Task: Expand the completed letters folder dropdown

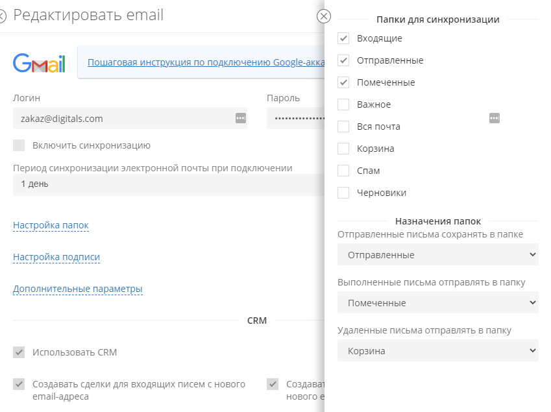Action: pyautogui.click(x=438, y=303)
